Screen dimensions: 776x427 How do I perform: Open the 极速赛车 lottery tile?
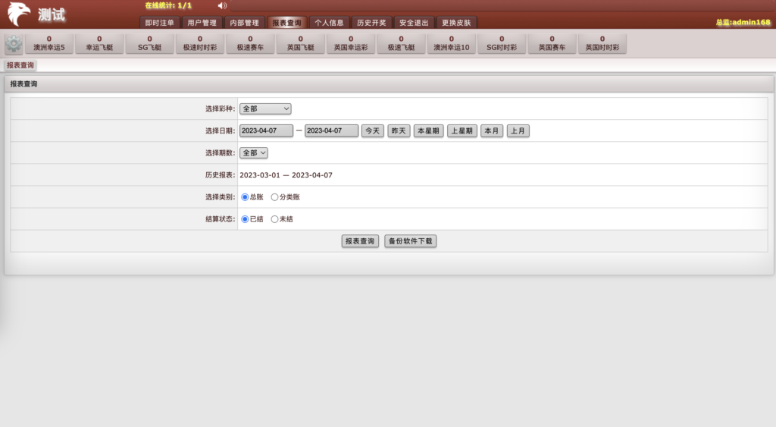[x=250, y=43]
